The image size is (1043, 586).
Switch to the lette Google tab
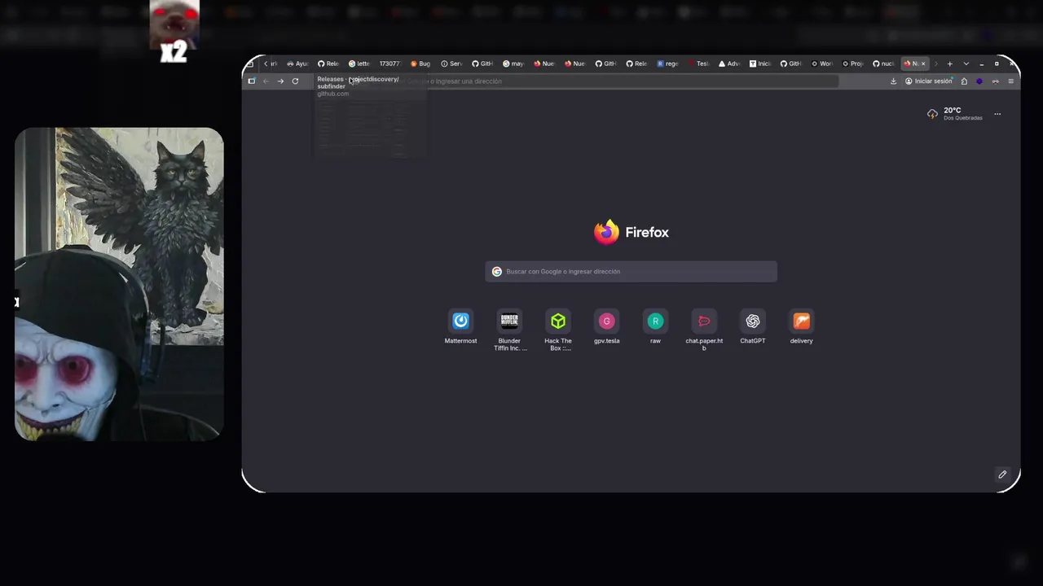pos(359,63)
